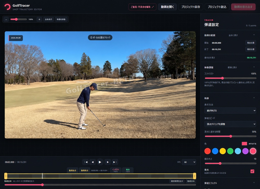
Task: Open the 弾道スピード dropdown
Action: 230,124
